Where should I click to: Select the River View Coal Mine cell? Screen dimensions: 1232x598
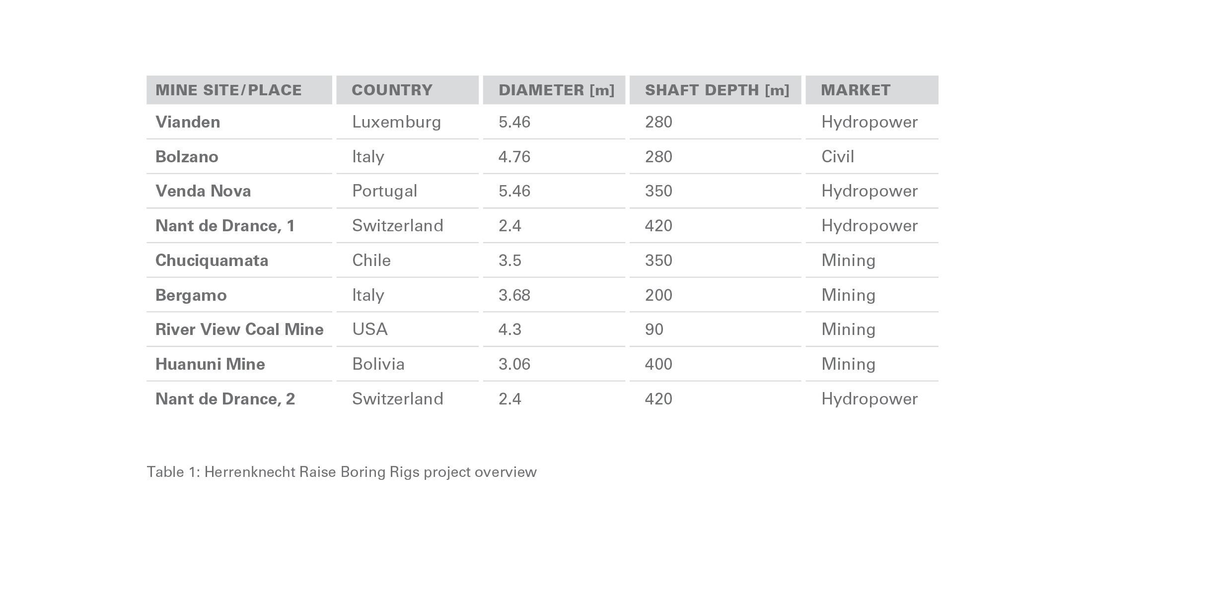pos(239,330)
